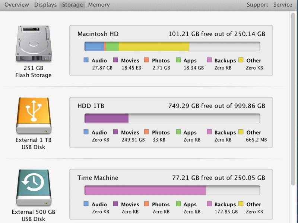Image resolution: width=298 pixels, height=223 pixels.
Task: Click Time Machine green Apps swatch
Action: (x=178, y=204)
